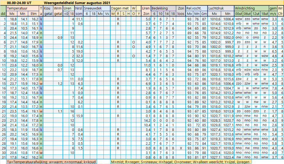Click day number 31 in the dd column

click(x=3, y=157)
